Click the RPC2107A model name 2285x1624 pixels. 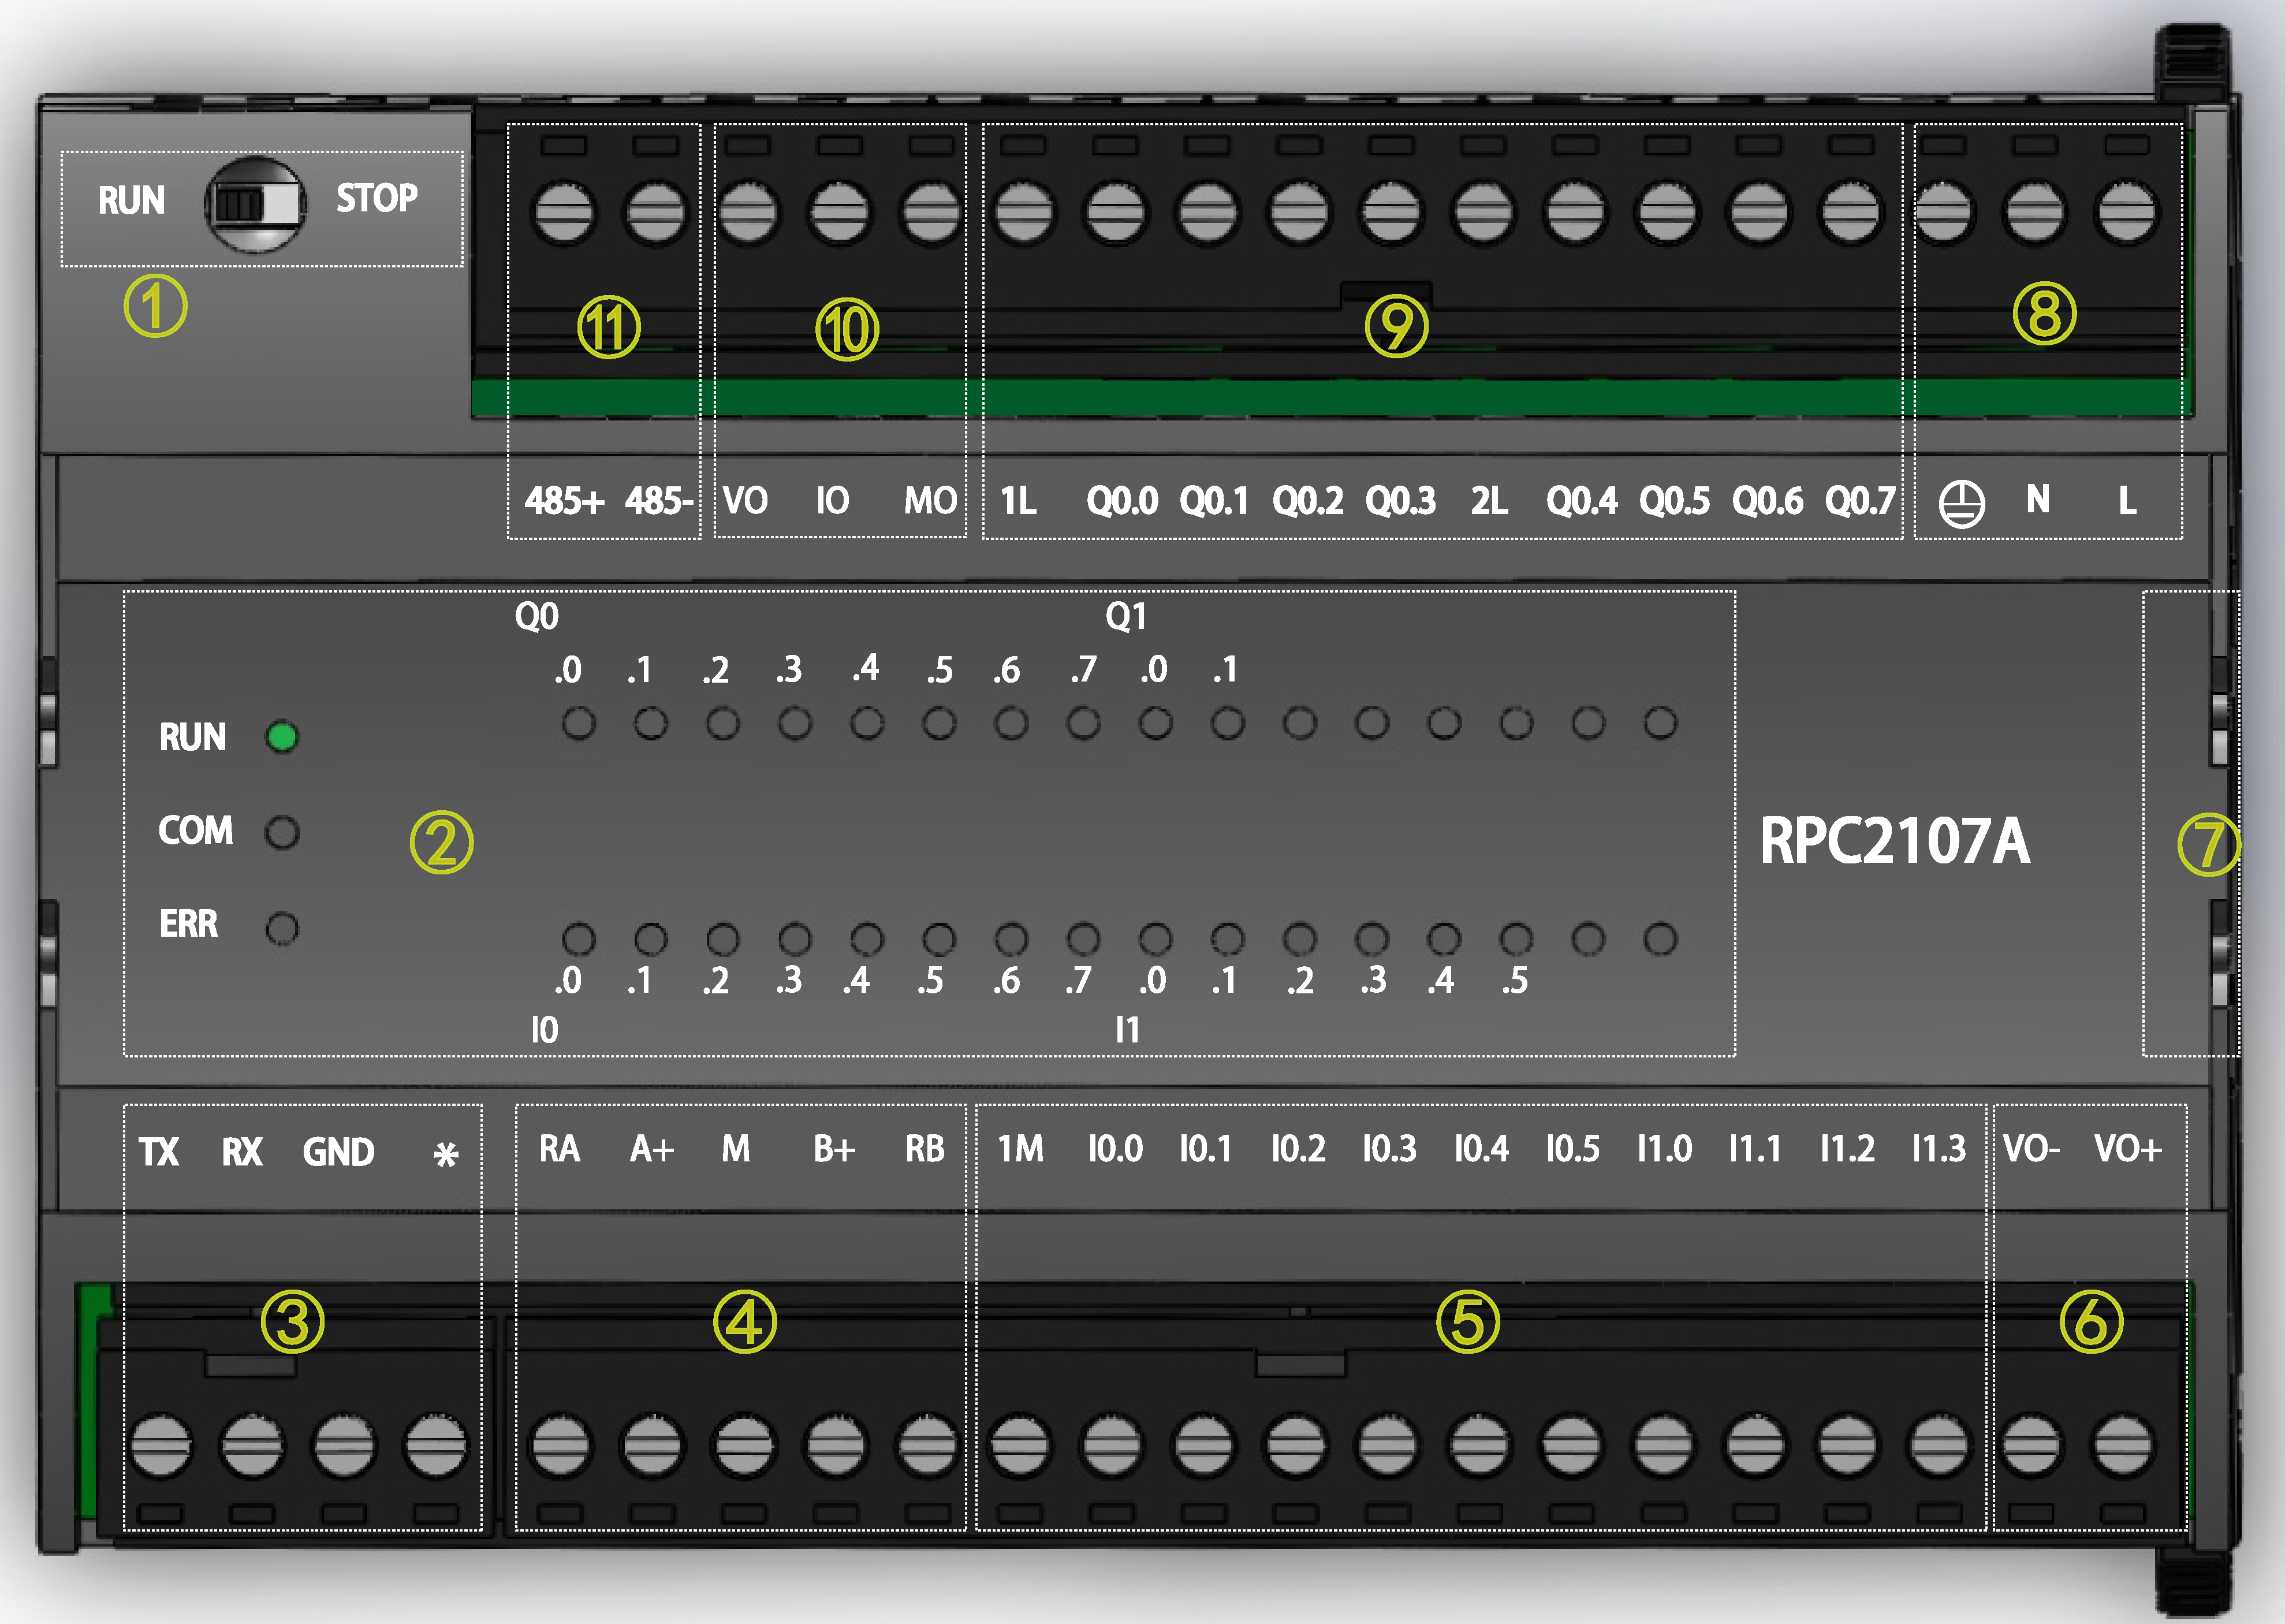coord(1895,841)
